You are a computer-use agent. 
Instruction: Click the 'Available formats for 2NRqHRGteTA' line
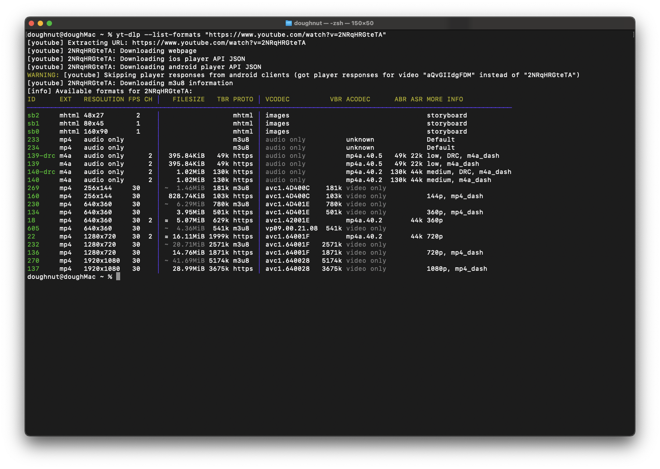pyautogui.click(x=110, y=91)
